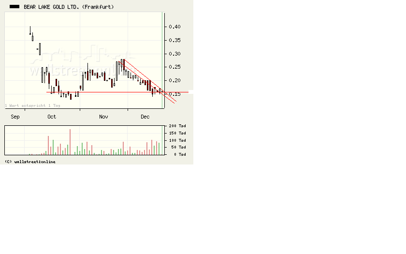Click the 0 Tsd volume label
Viewport: 406px width, 254px height.
[180, 154]
